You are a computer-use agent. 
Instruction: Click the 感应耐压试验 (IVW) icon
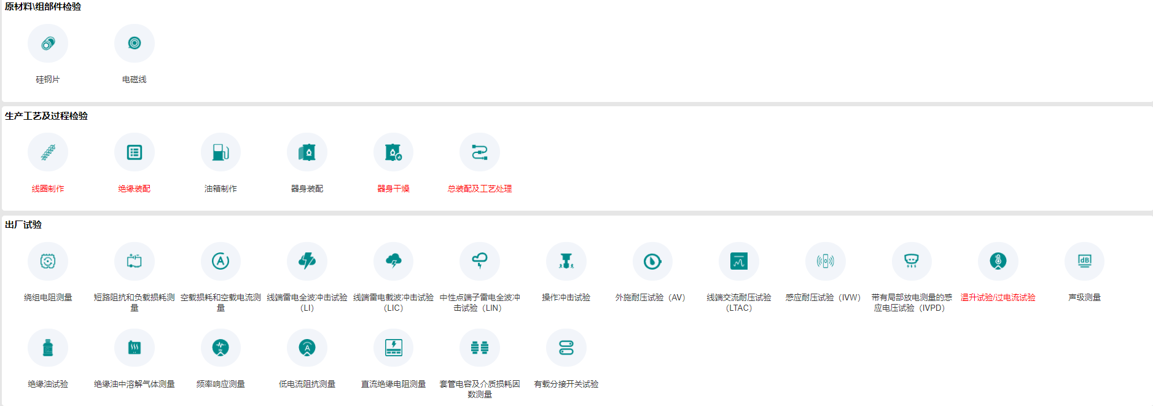[x=825, y=262]
